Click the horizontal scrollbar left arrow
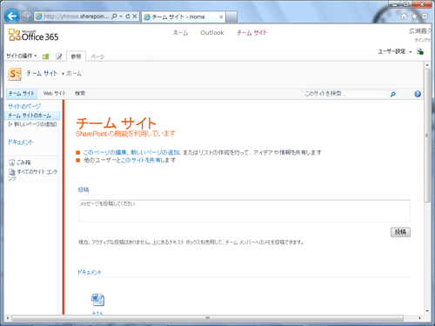 pyautogui.click(x=7, y=318)
